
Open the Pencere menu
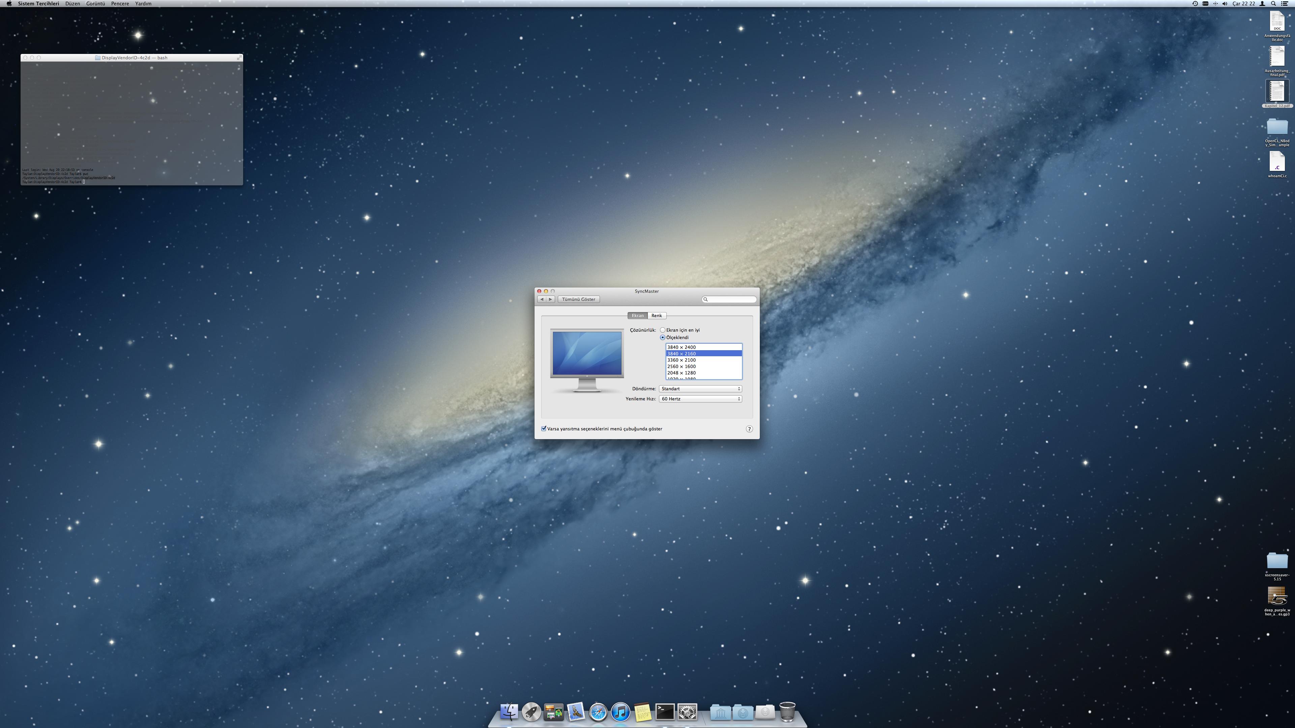click(120, 3)
